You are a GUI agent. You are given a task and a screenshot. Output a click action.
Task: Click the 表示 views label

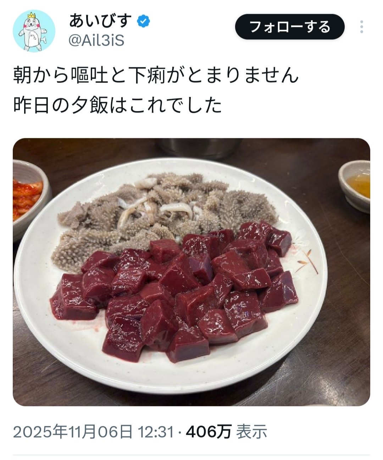tap(251, 432)
